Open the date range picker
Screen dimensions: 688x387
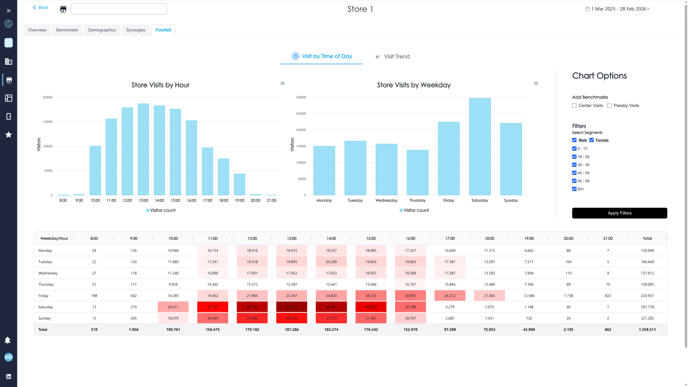click(x=618, y=9)
